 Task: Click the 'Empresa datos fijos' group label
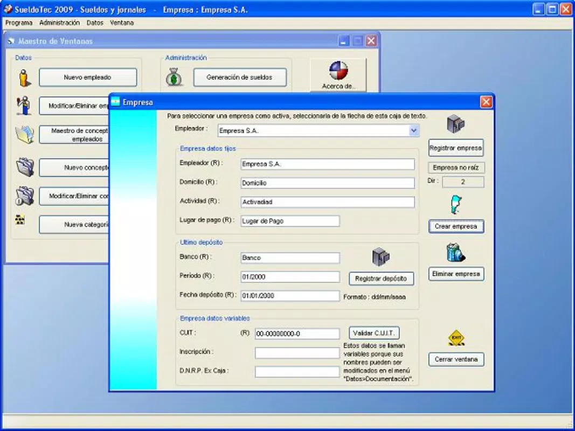coord(207,149)
